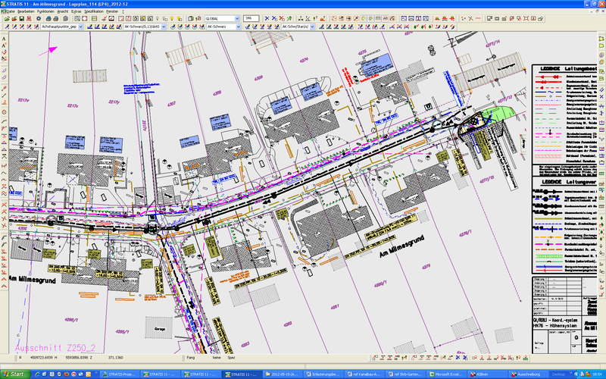The image size is (606, 379).
Task: Click the grey light bulb icon
Action: click(x=158, y=18)
